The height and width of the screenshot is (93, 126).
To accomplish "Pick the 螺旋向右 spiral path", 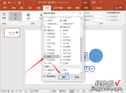I will [65, 27].
